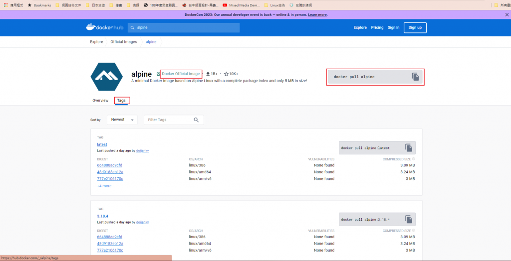The image size is (511, 261).
Task: Open digest 777e2106170c under latest
Action: (110, 179)
